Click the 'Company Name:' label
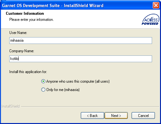 pyautogui.click(x=22, y=51)
